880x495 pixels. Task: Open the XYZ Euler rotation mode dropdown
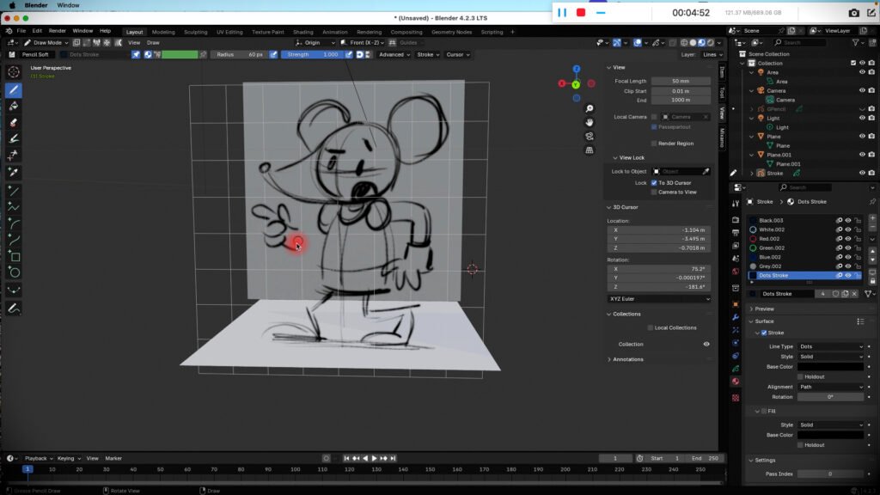click(x=659, y=299)
